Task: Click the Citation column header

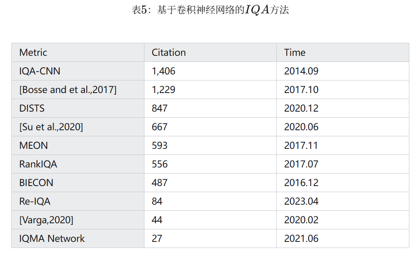Action: tap(169, 53)
